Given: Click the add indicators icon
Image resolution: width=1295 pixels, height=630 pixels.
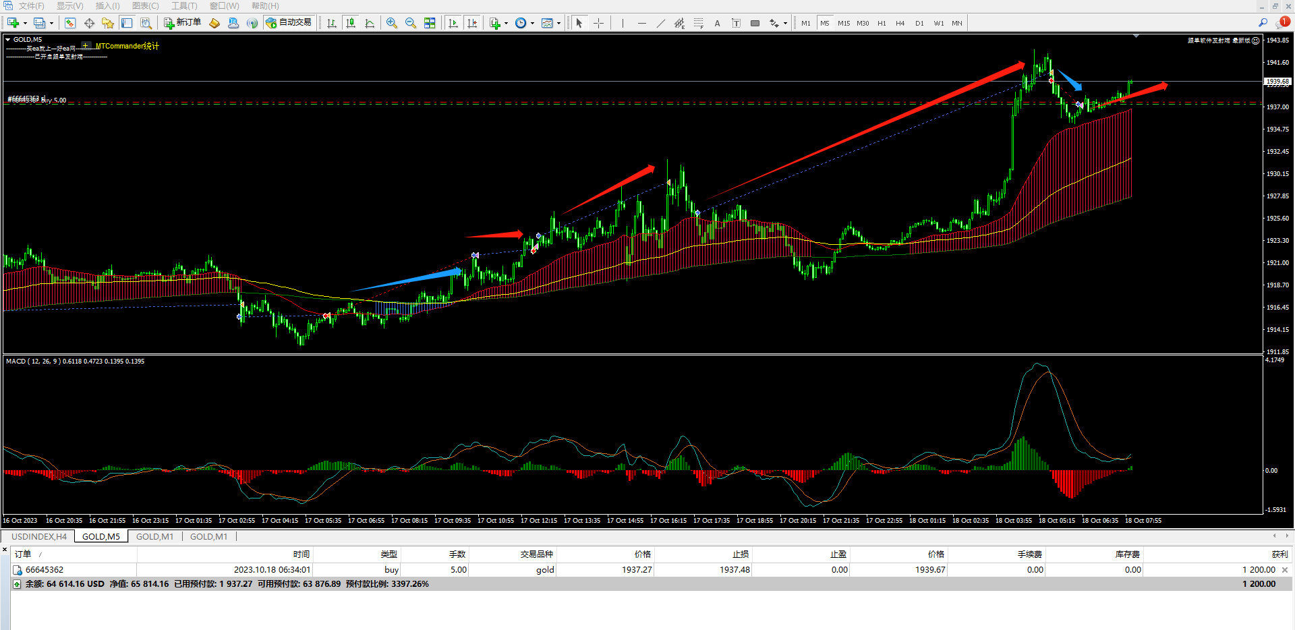Looking at the screenshot, I should click(x=495, y=23).
